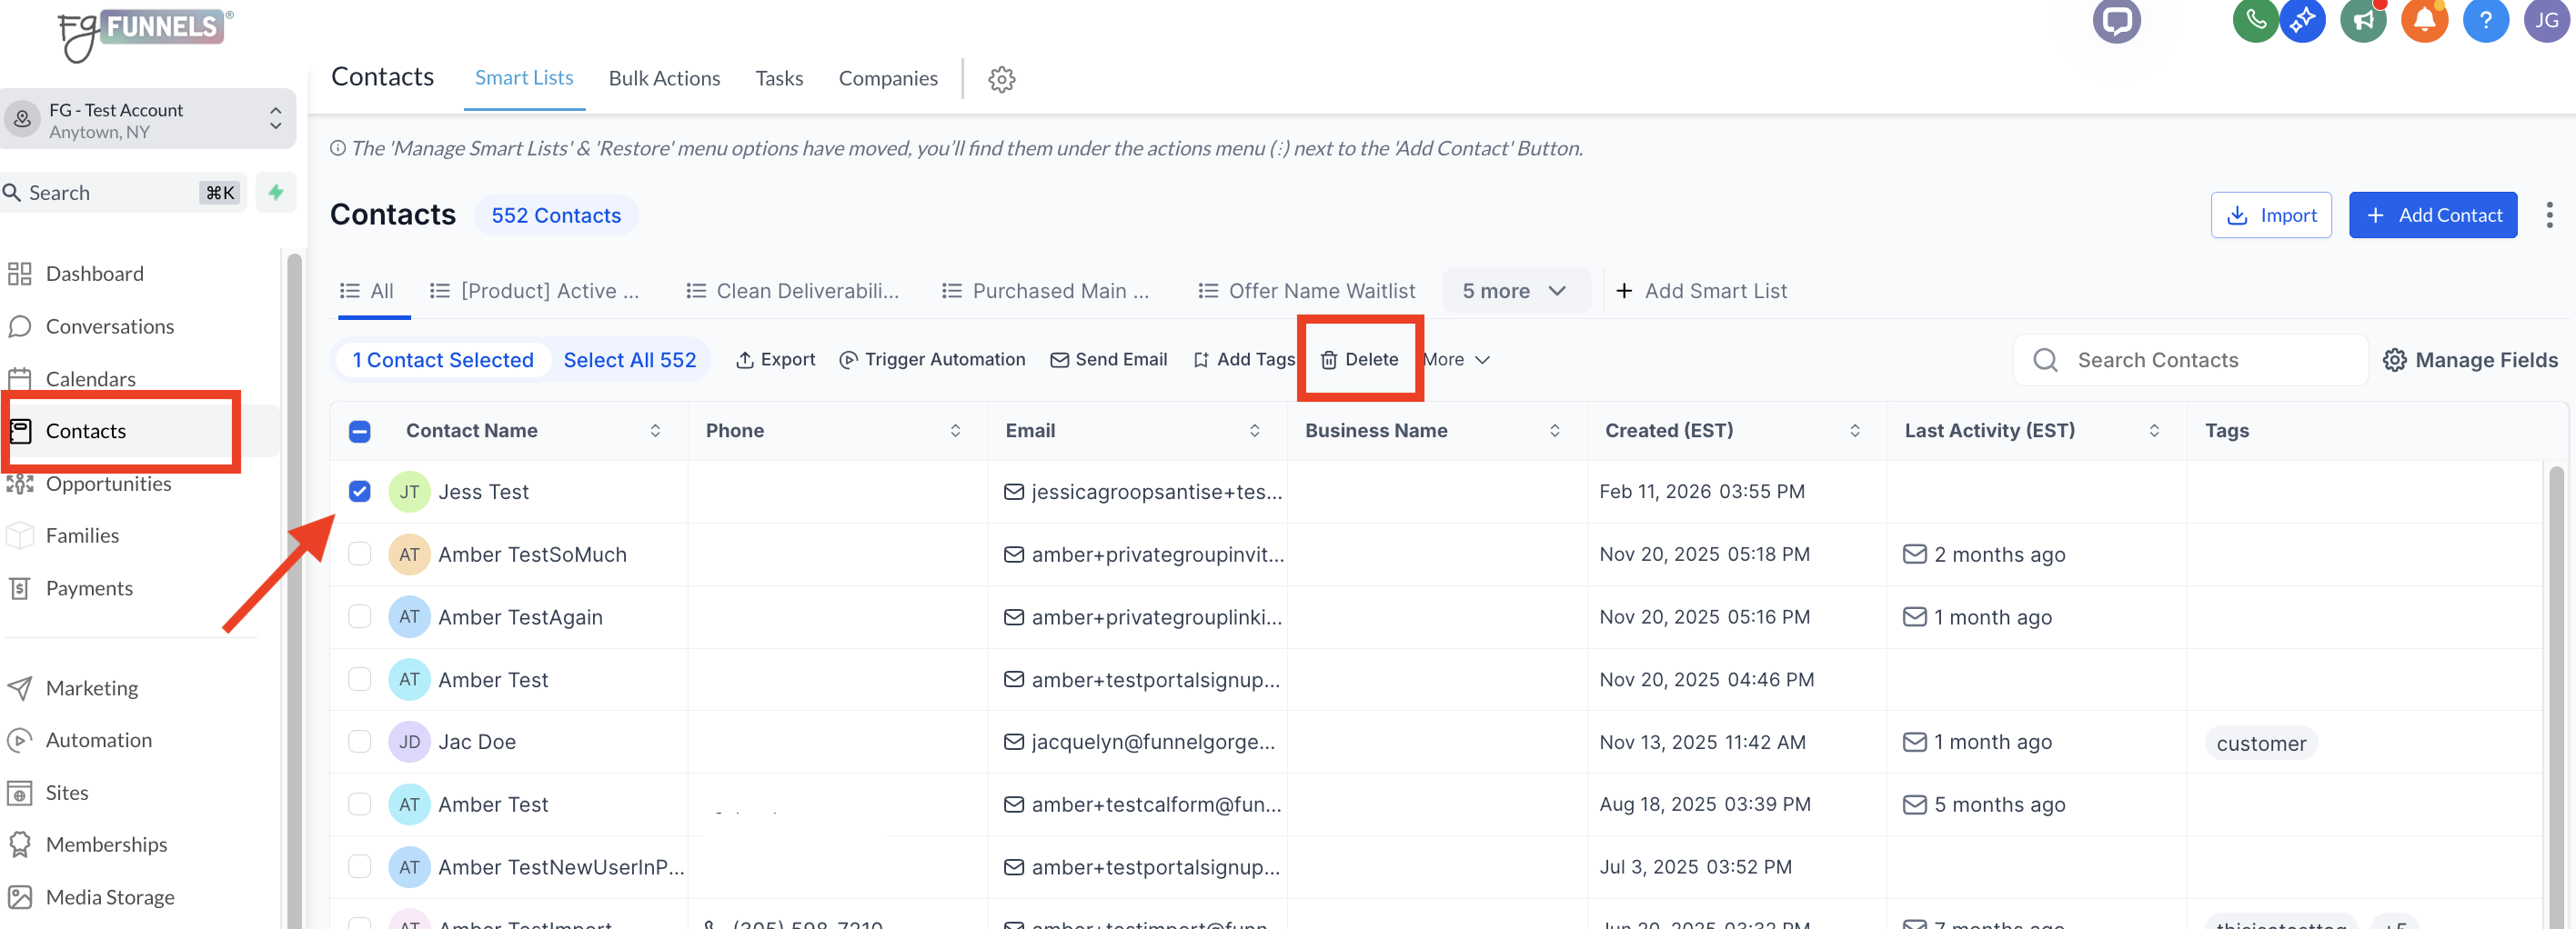Screen dimensions: 2576x929
Task: Open Opportunities in the sidebar
Action: (x=108, y=484)
